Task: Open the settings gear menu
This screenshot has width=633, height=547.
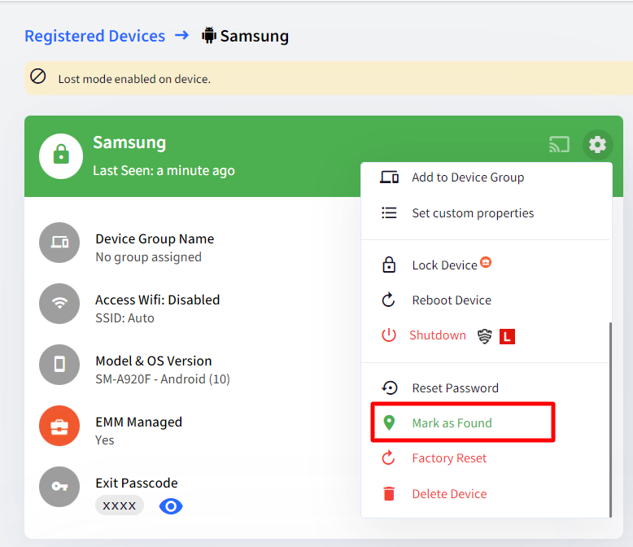Action: tap(597, 144)
